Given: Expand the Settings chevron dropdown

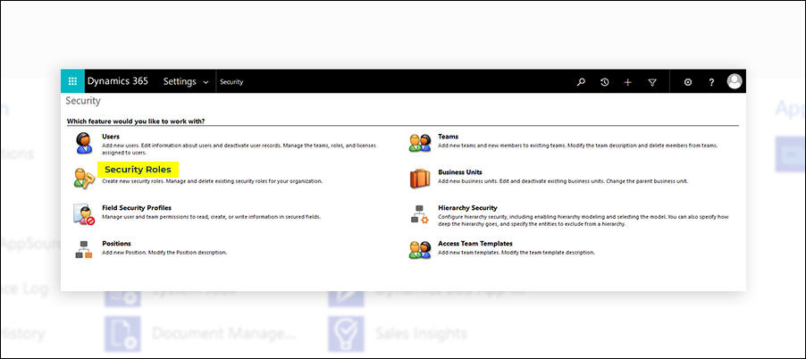Looking at the screenshot, I should (x=206, y=82).
